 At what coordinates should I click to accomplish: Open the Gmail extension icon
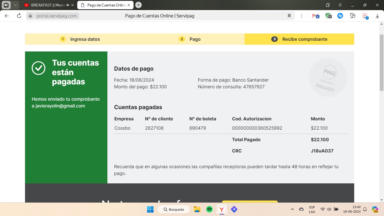click(316, 16)
